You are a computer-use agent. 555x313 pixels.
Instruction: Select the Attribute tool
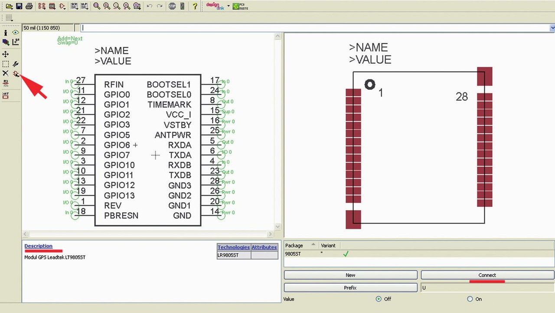(6, 95)
